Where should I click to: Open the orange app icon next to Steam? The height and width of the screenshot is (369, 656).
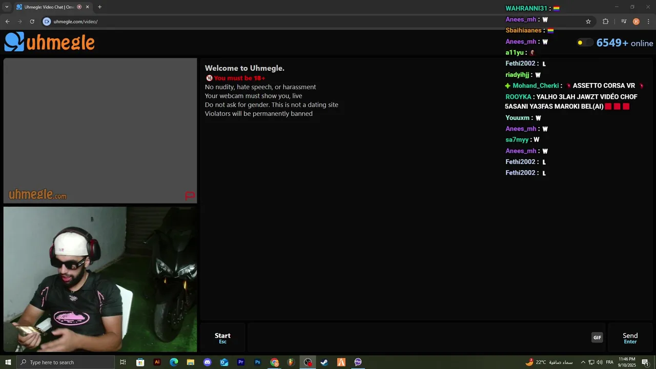pyautogui.click(x=341, y=362)
